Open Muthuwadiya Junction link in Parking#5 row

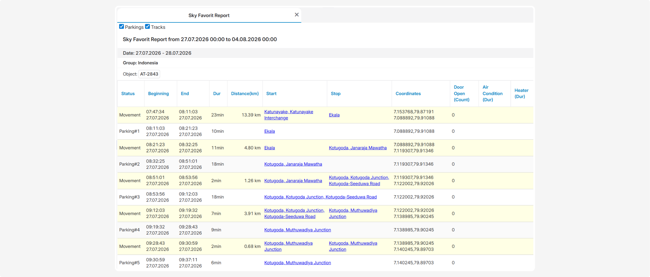298,263
